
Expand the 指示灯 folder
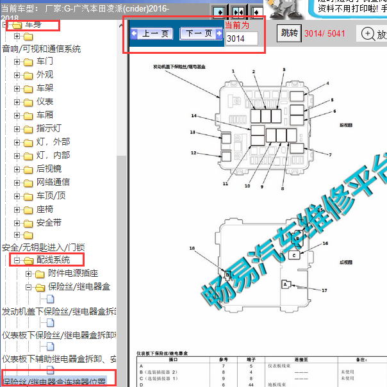coord(17,129)
